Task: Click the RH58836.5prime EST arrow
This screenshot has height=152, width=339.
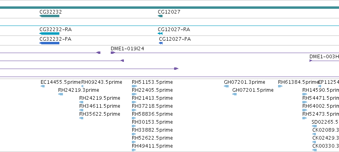Action: (134, 118)
